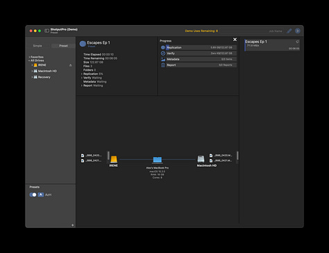Switch to the Simple tab

37,46
